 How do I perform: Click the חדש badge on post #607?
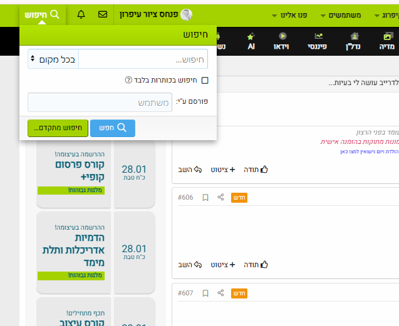click(239, 293)
